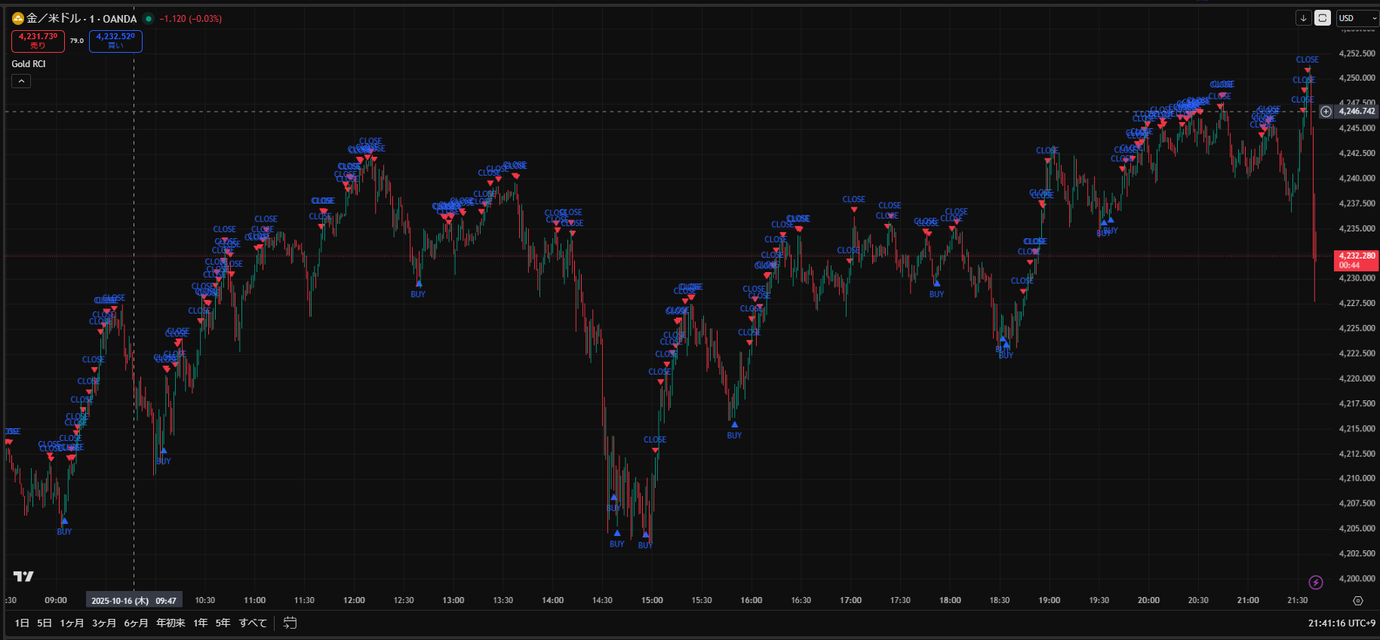Viewport: 1380px width, 640px height.
Task: Open the 21:41:16 UTC+9 timezone menu
Action: (x=1342, y=623)
